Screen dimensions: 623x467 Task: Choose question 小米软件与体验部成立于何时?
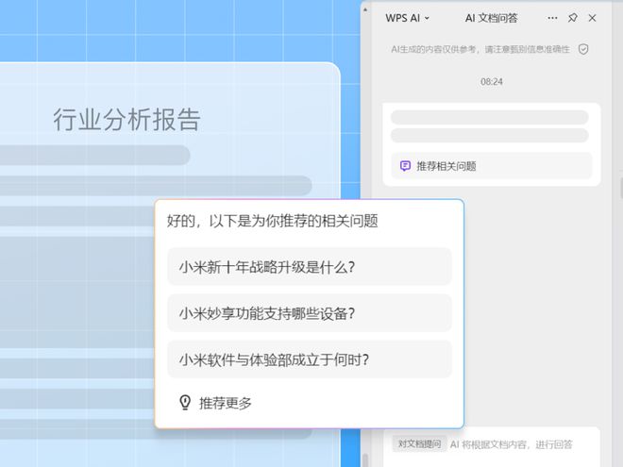[310, 359]
